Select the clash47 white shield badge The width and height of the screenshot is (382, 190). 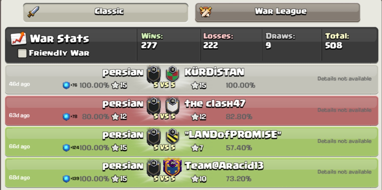[172, 105]
